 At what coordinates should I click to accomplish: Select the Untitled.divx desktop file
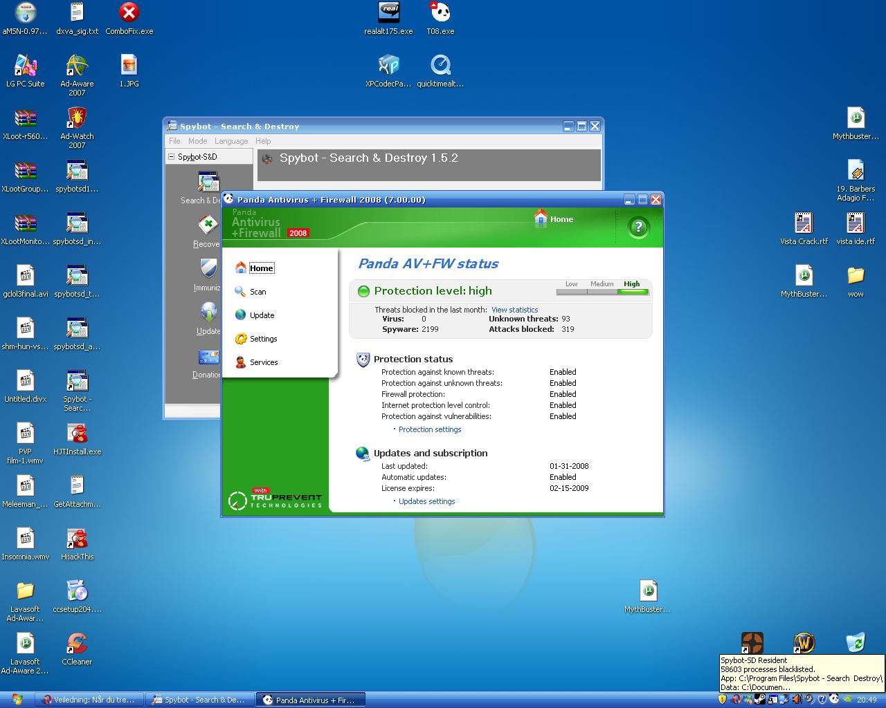[x=26, y=386]
